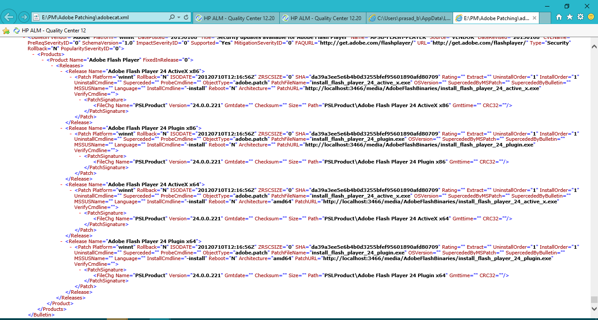598x320 pixels.
Task: Collapse Release Adobe Flash Player 24 ActiveX x64
Action: [x=62, y=185]
